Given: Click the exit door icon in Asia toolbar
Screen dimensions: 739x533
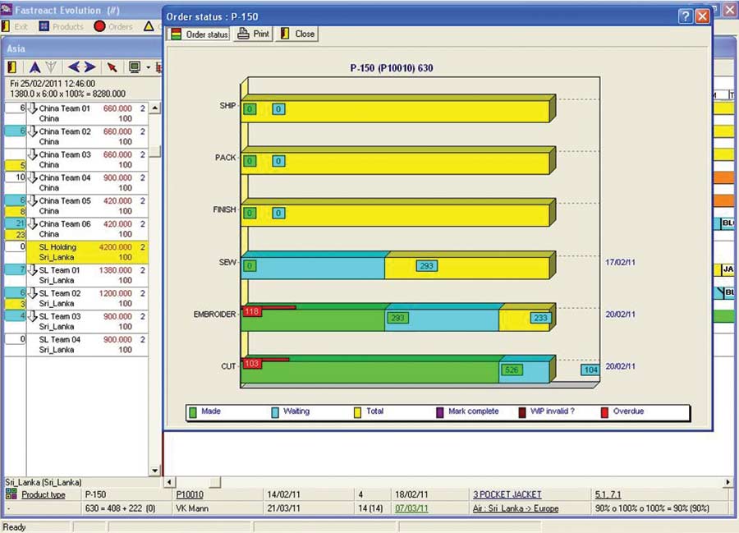Looking at the screenshot, I should [x=11, y=67].
